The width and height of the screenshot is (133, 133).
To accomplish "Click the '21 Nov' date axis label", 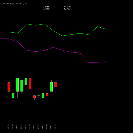I will [17, 127].
